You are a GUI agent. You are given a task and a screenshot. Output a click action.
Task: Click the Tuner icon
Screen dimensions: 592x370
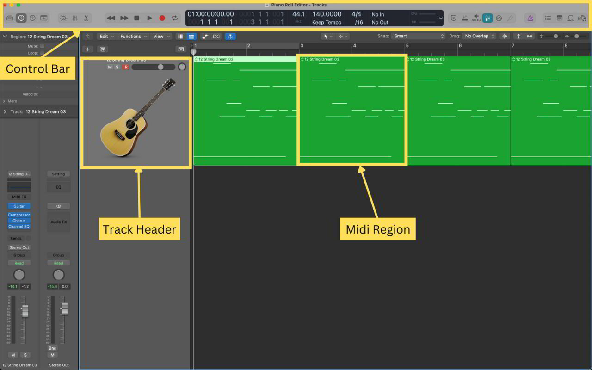[511, 18]
